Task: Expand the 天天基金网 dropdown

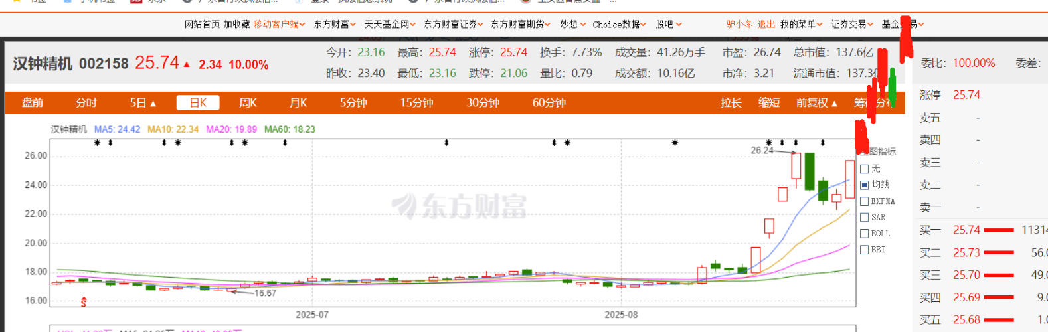Action: [x=390, y=24]
